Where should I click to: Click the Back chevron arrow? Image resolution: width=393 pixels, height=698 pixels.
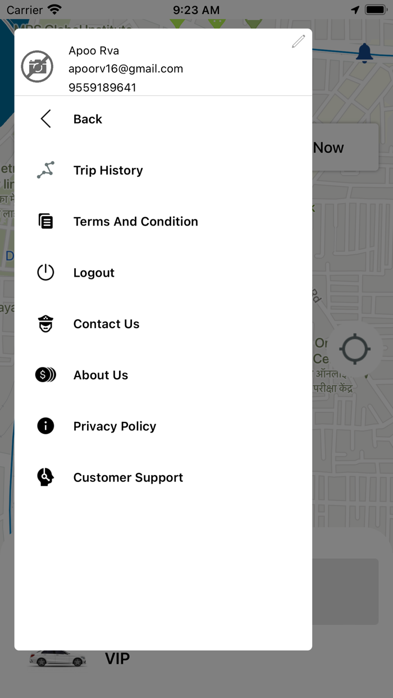pyautogui.click(x=46, y=119)
